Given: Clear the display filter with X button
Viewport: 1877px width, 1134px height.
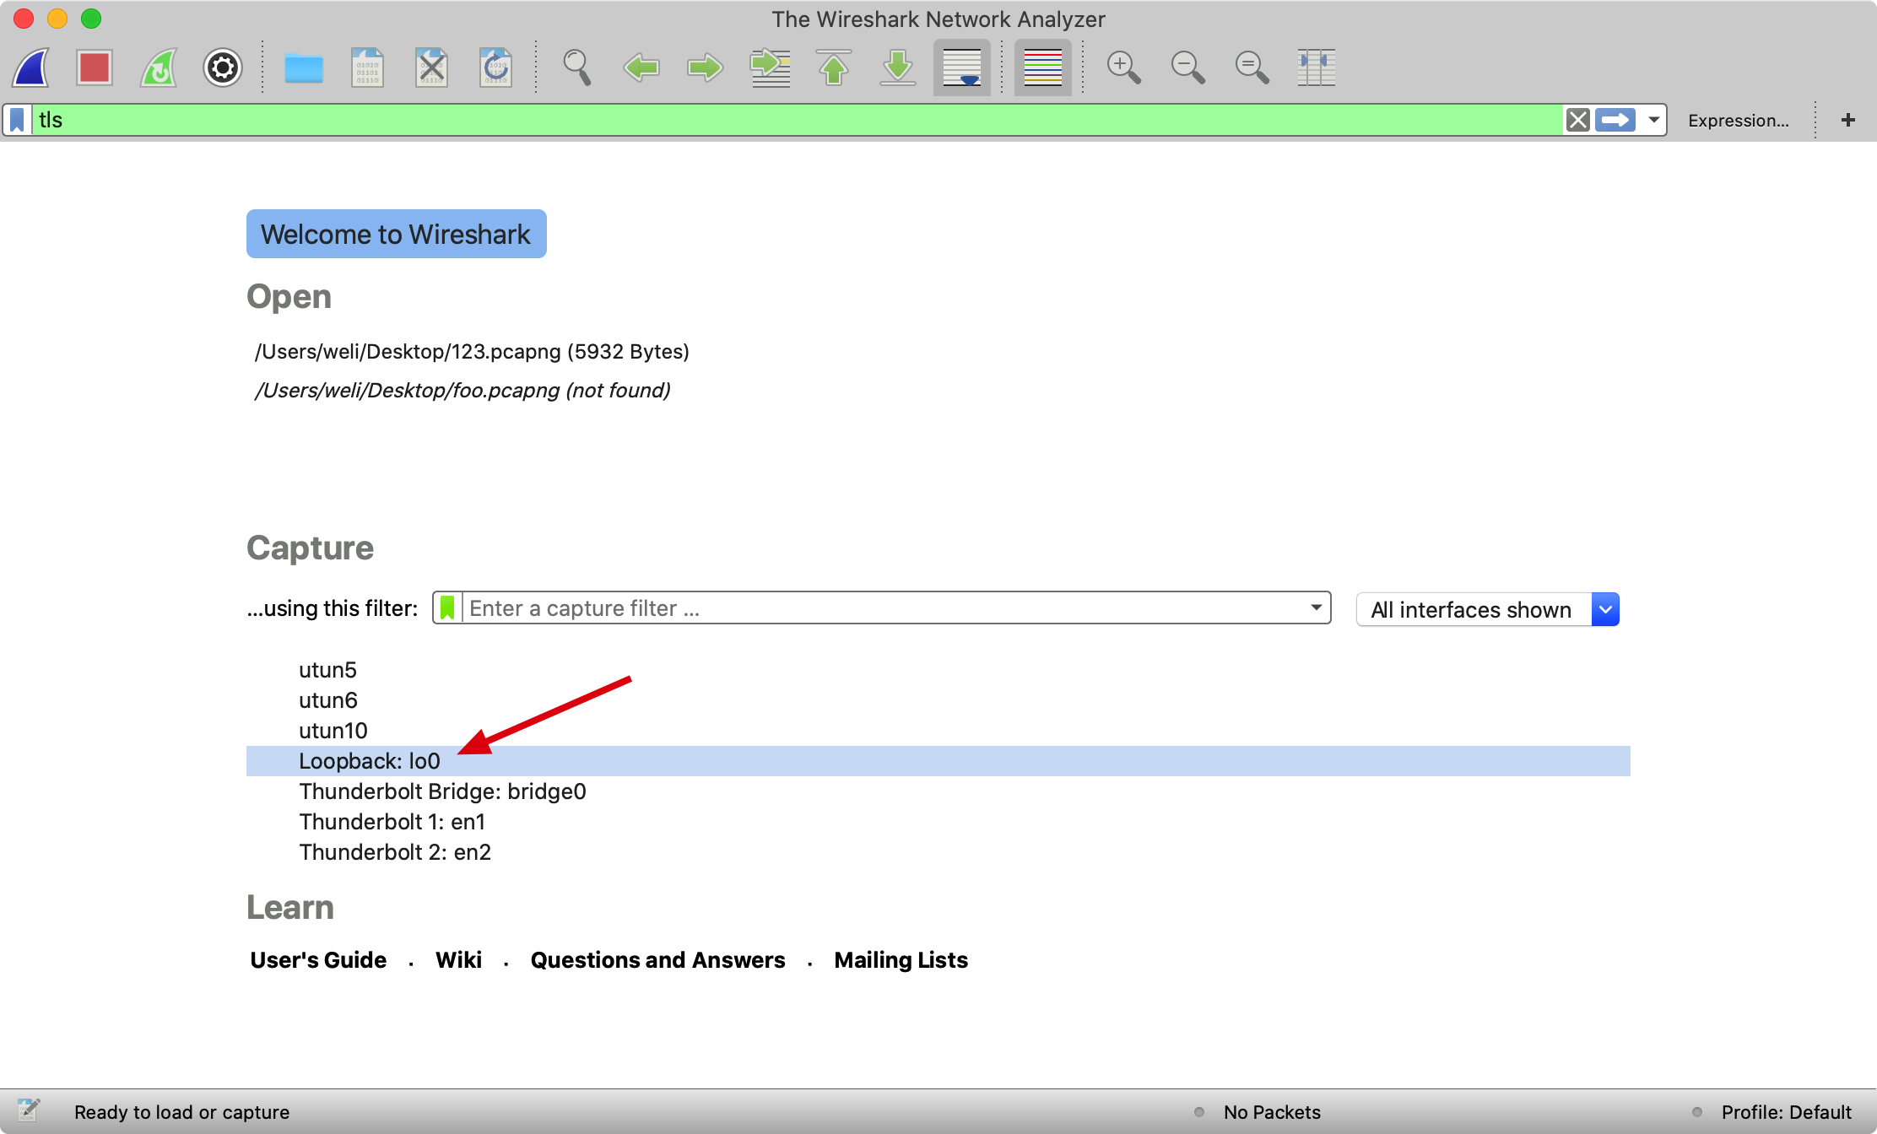Looking at the screenshot, I should 1577,120.
